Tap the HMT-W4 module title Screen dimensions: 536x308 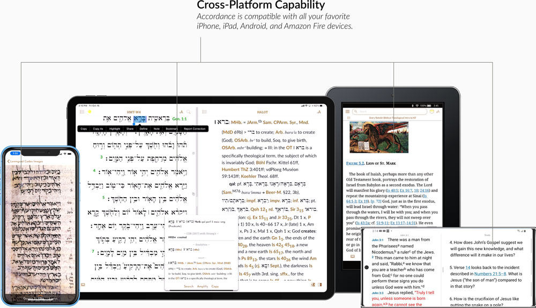click(133, 112)
